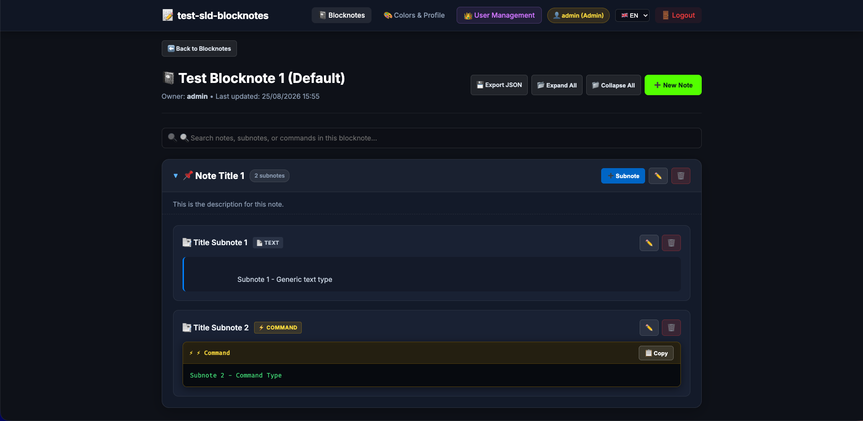Open the Blocknotes nav tab
The height and width of the screenshot is (421, 863).
tap(342, 15)
